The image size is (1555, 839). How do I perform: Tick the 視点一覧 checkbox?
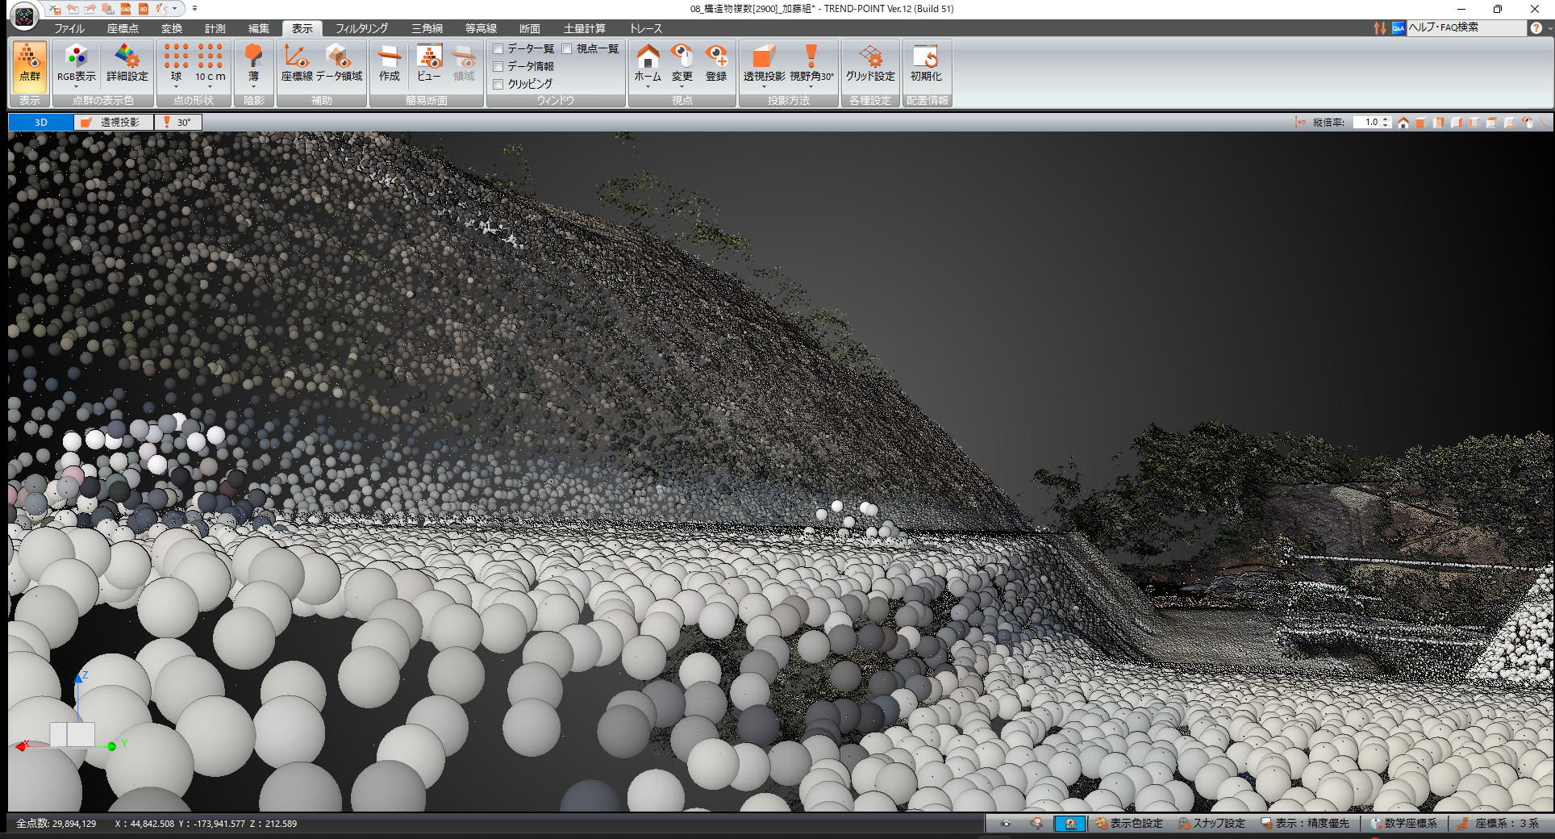tap(567, 49)
